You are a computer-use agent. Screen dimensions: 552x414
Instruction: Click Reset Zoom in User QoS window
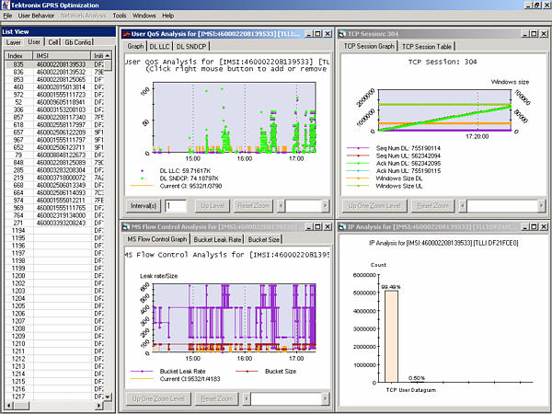(253, 205)
